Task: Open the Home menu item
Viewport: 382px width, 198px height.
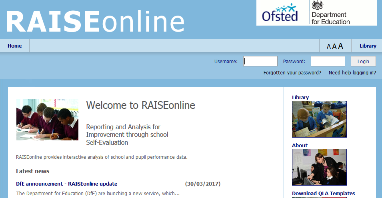Action: point(15,46)
